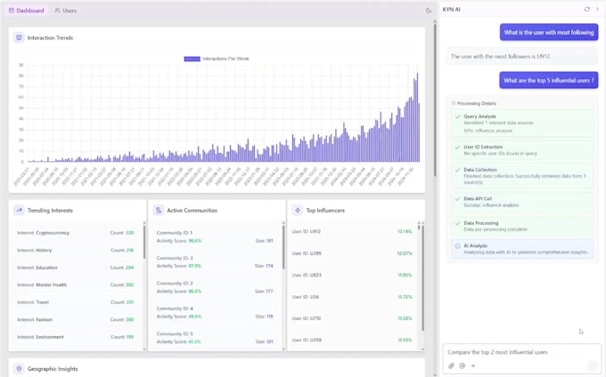Viewport: 606px width, 377px height.
Task: Click the Trending Interests arrow icon
Action: pyautogui.click(x=19, y=210)
